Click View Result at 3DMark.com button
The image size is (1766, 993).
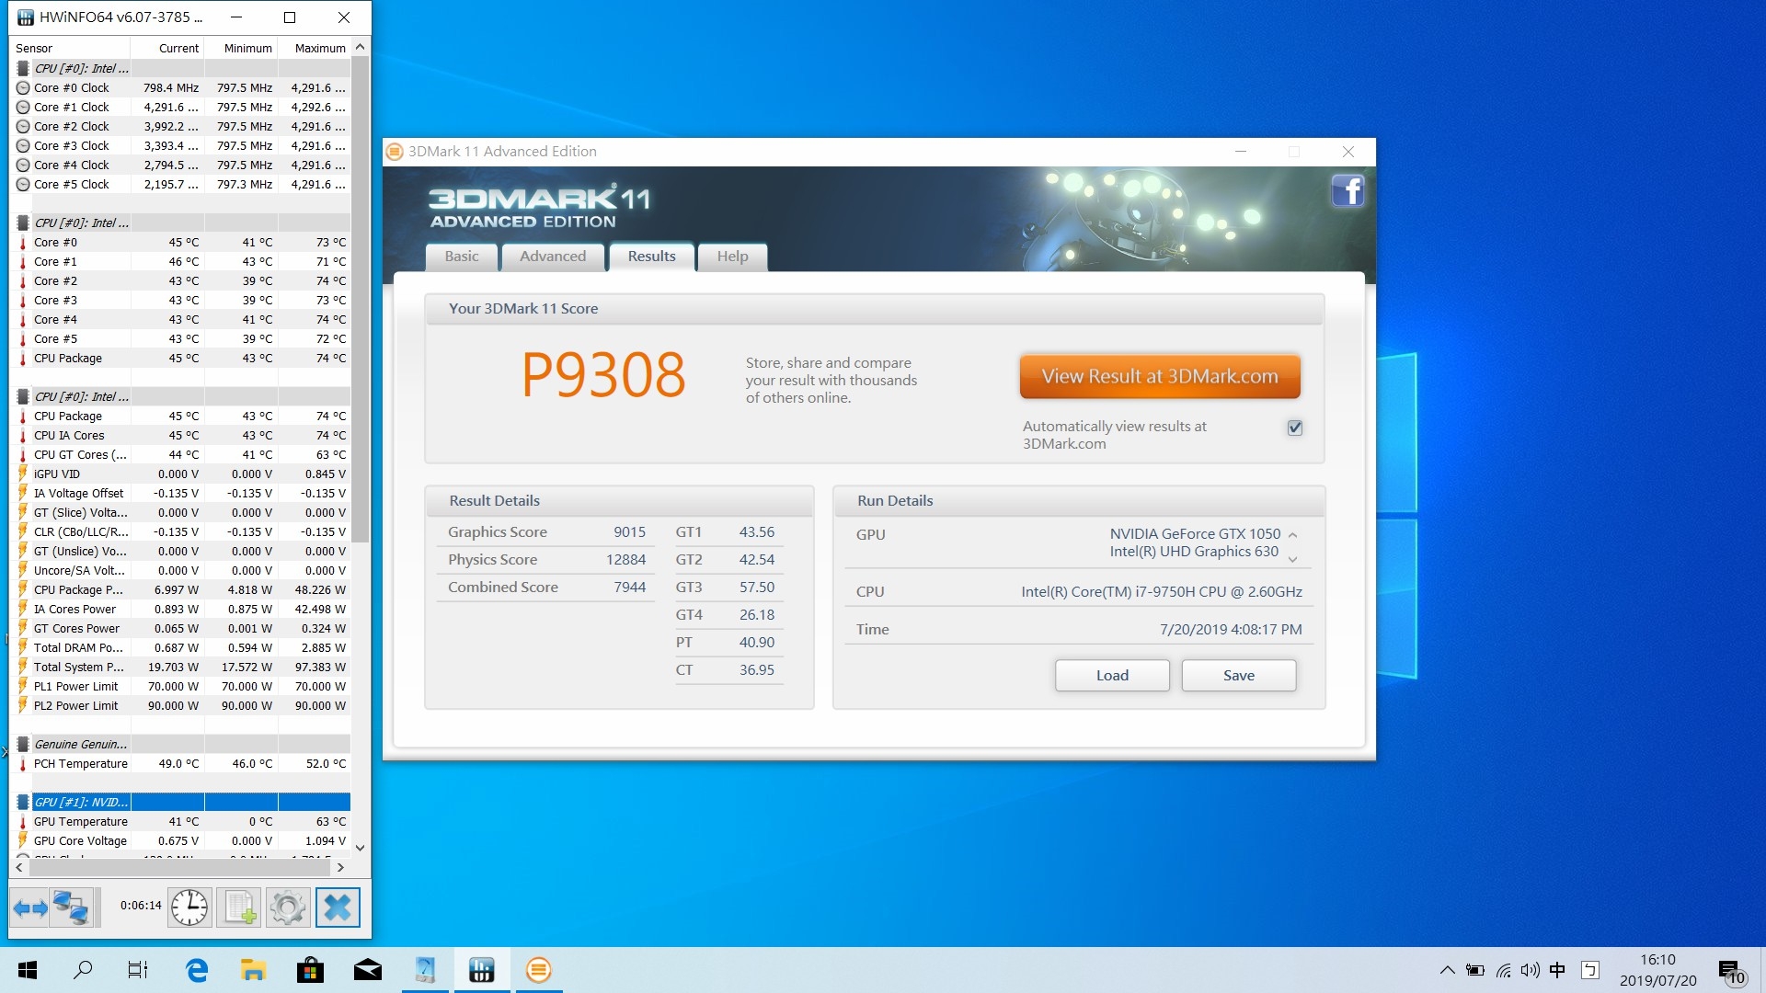[x=1160, y=376]
